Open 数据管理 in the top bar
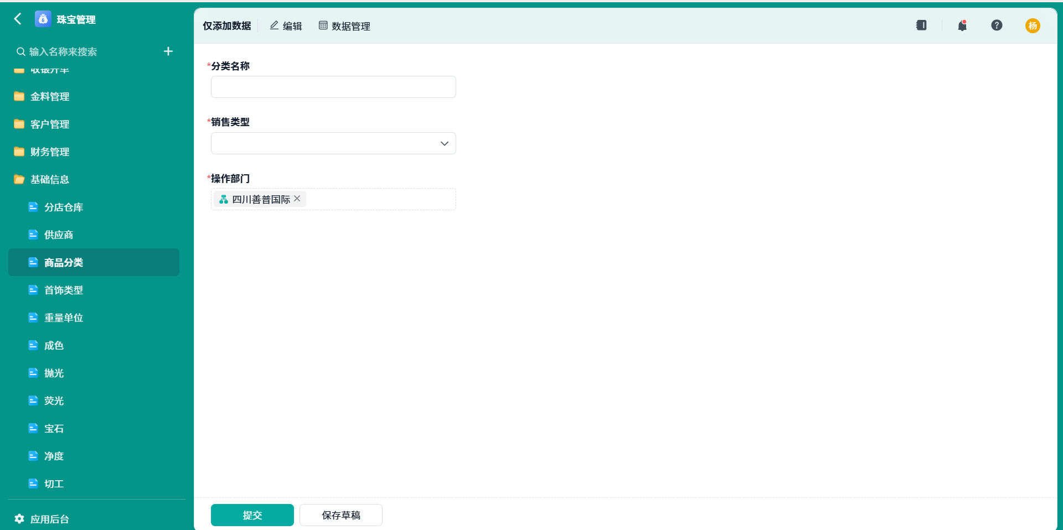The width and height of the screenshot is (1063, 530). [344, 26]
